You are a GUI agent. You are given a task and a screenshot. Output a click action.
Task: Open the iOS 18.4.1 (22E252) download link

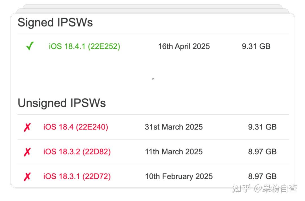pyautogui.click(x=84, y=46)
